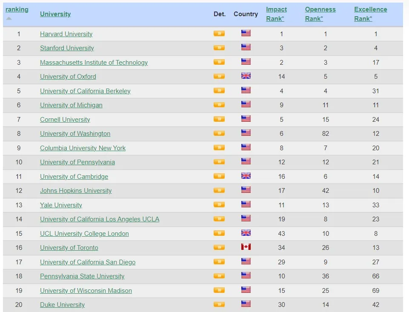This screenshot has width=409, height=312.
Task: Click details icon for Columbia University New York
Action: pos(219,148)
